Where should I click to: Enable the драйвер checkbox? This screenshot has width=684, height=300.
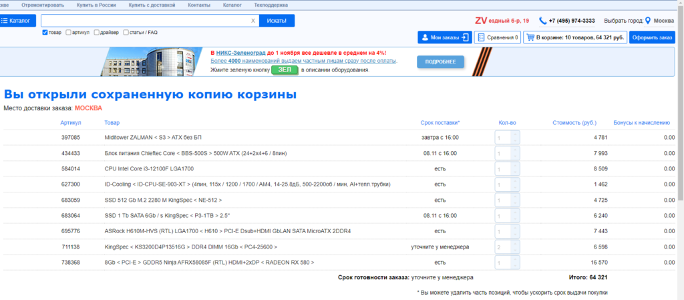[x=96, y=32]
